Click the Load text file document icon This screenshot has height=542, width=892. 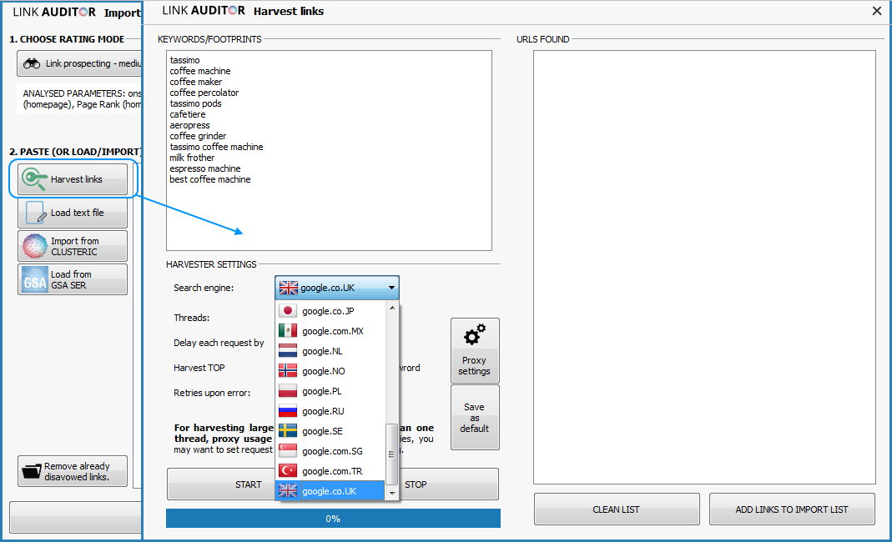(x=36, y=213)
